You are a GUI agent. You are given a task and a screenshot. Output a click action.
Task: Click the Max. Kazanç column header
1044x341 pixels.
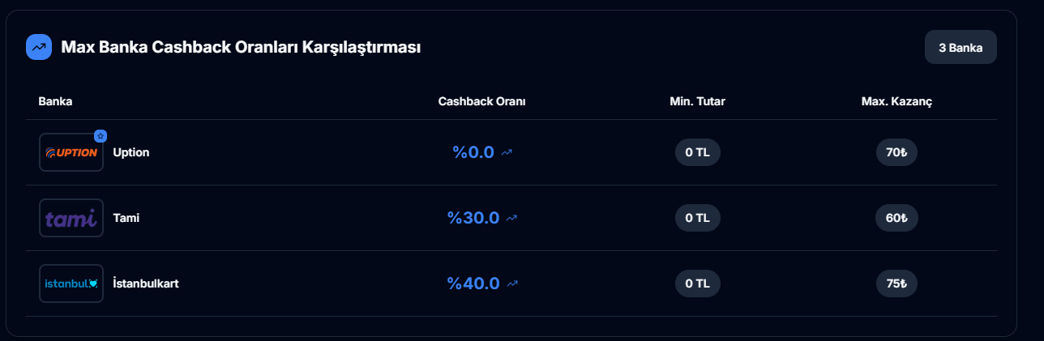point(896,101)
